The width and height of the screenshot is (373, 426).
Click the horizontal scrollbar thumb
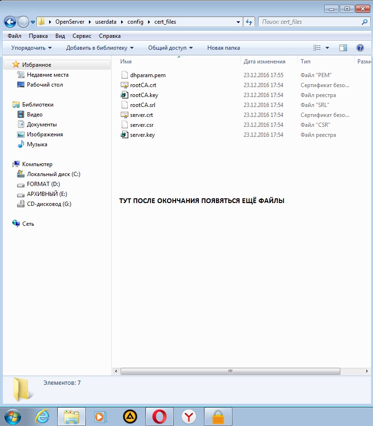230,372
